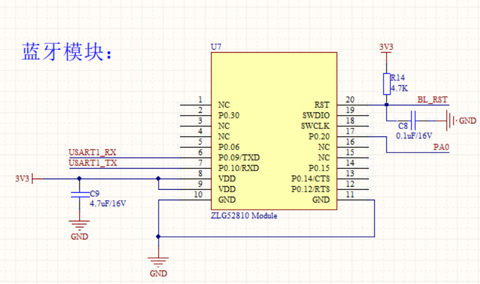Click the 0.1uF/16V capacitor value
This screenshot has width=480, height=284.
pyautogui.click(x=414, y=135)
